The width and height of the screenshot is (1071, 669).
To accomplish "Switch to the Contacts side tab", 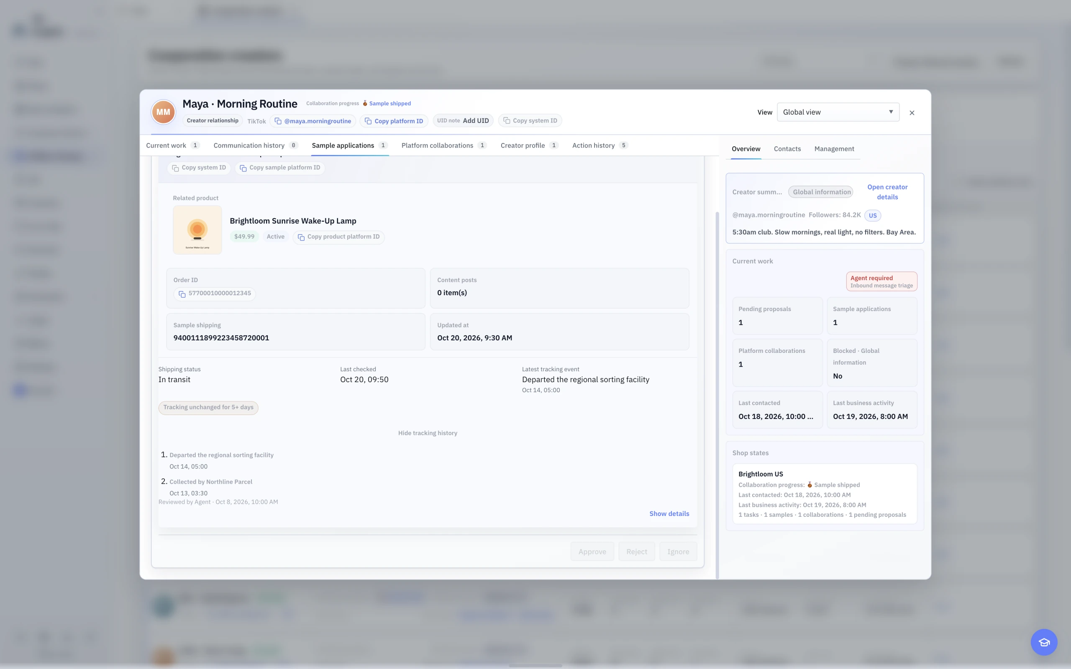I will [787, 149].
